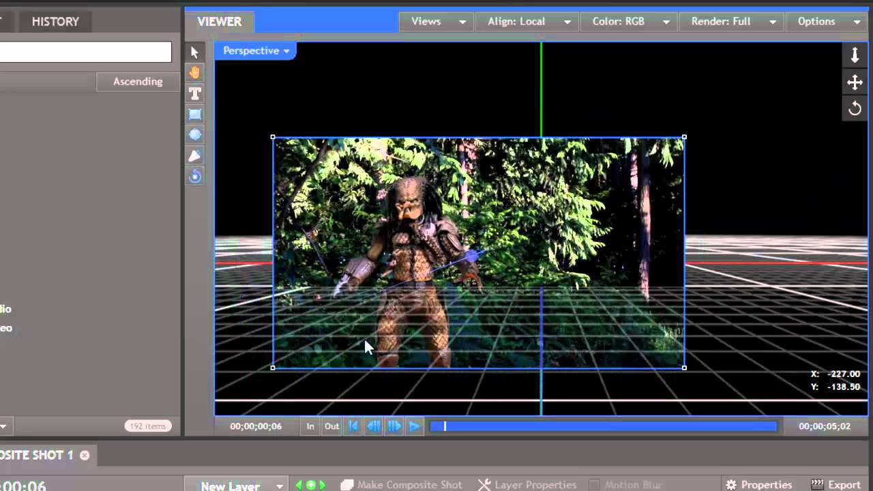Screen dimensions: 873x491
Task: Open the Render: Full dropdown
Action: (733, 21)
